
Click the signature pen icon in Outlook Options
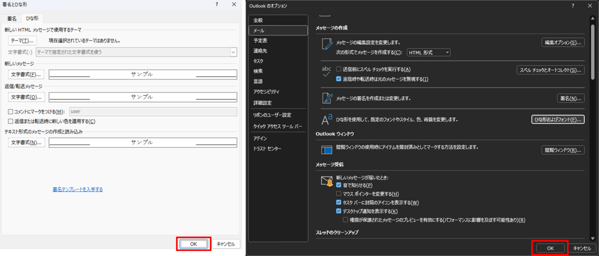(327, 98)
